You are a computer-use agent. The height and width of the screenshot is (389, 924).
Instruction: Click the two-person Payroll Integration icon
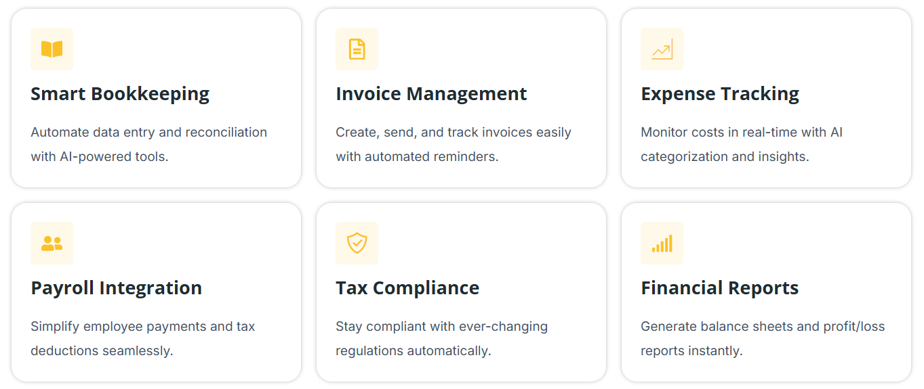[x=52, y=244]
